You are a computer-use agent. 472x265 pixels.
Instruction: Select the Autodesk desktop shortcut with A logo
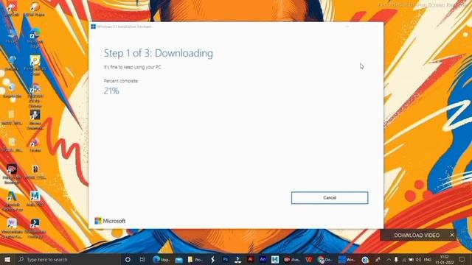(x=12, y=201)
